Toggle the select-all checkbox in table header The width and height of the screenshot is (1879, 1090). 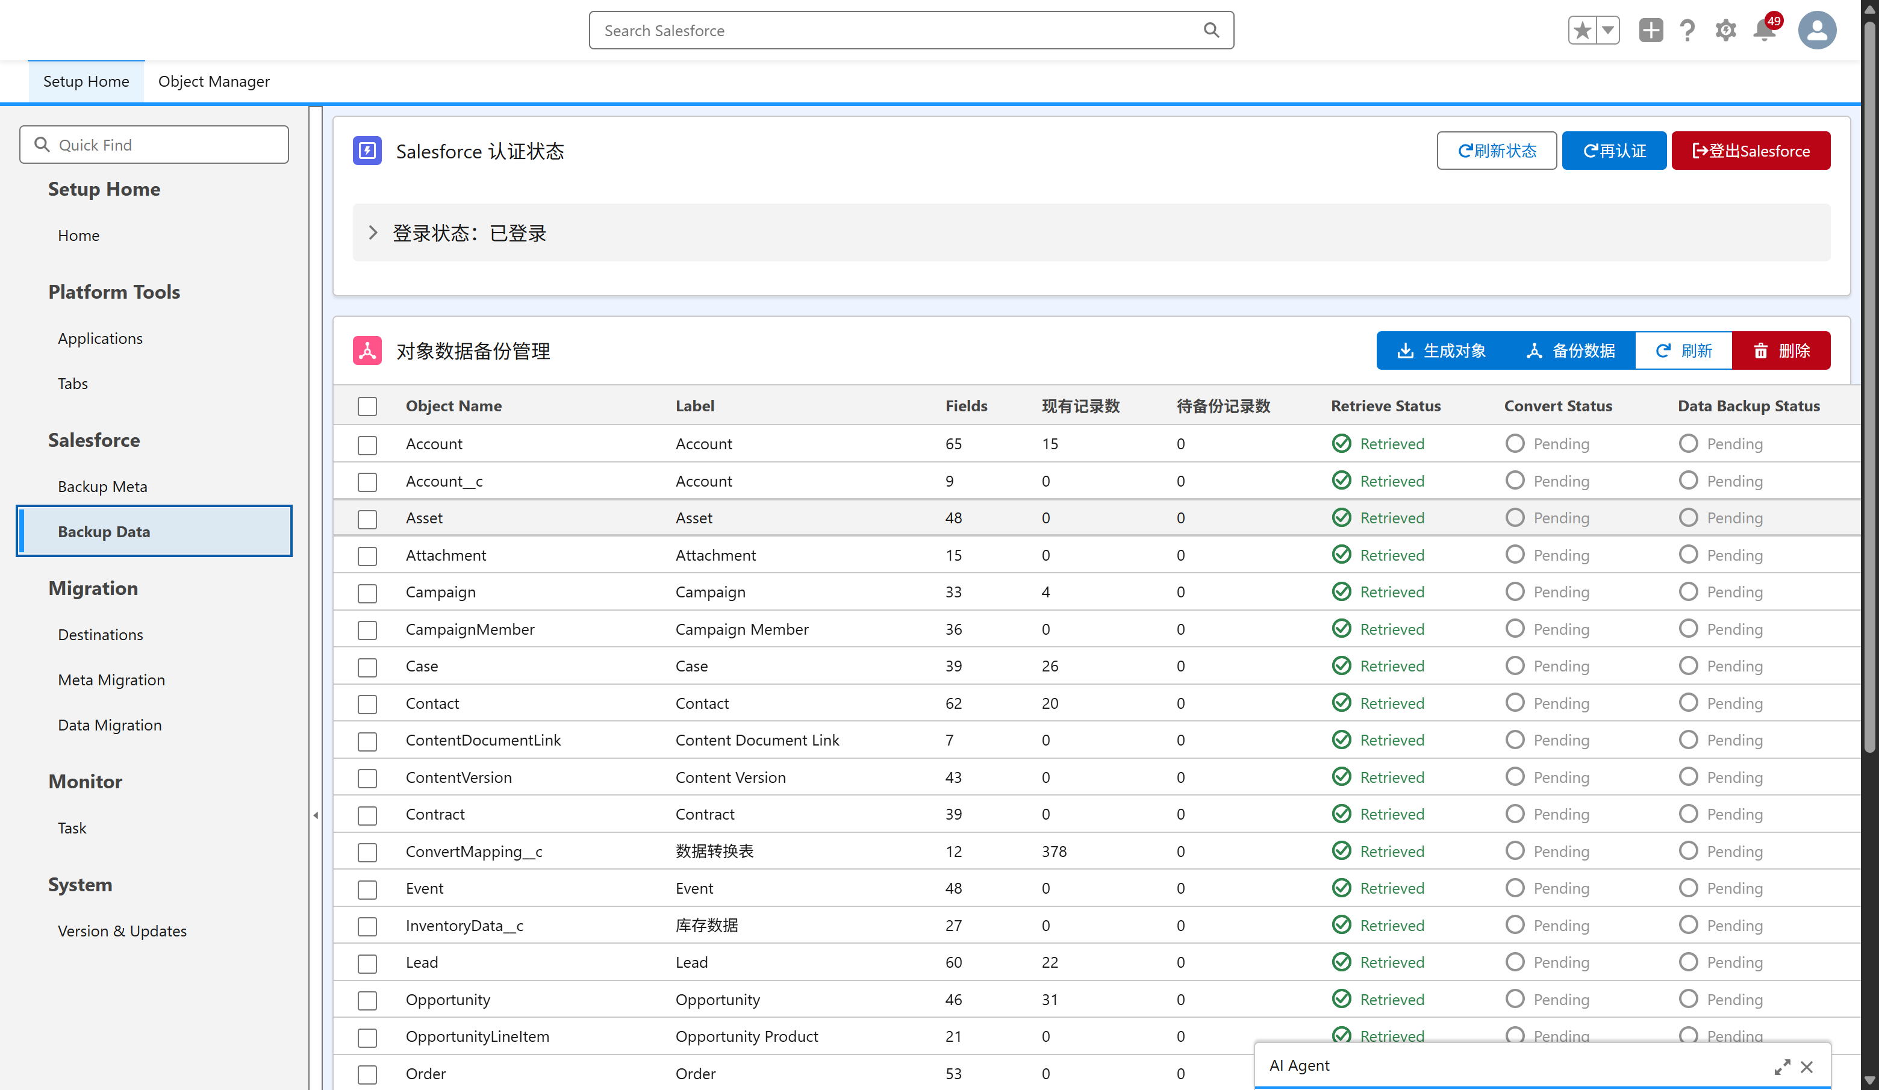(x=367, y=406)
